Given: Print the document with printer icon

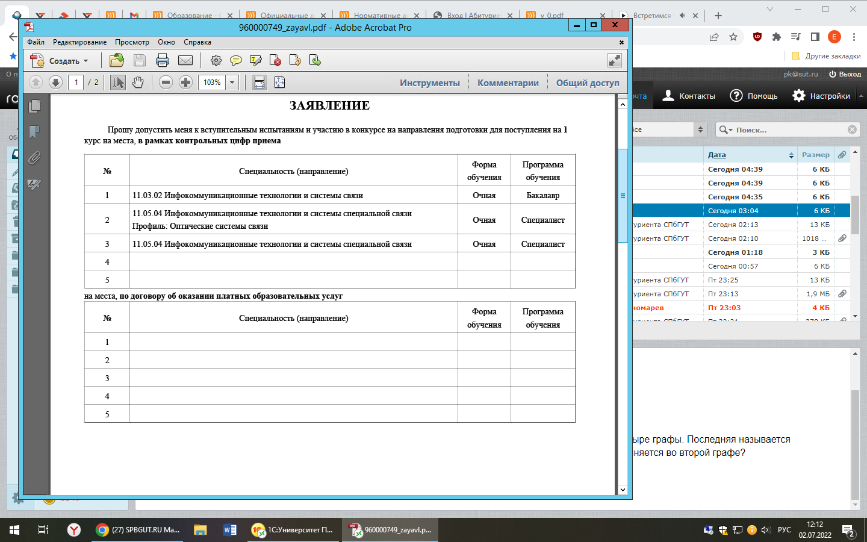Looking at the screenshot, I should pos(163,60).
